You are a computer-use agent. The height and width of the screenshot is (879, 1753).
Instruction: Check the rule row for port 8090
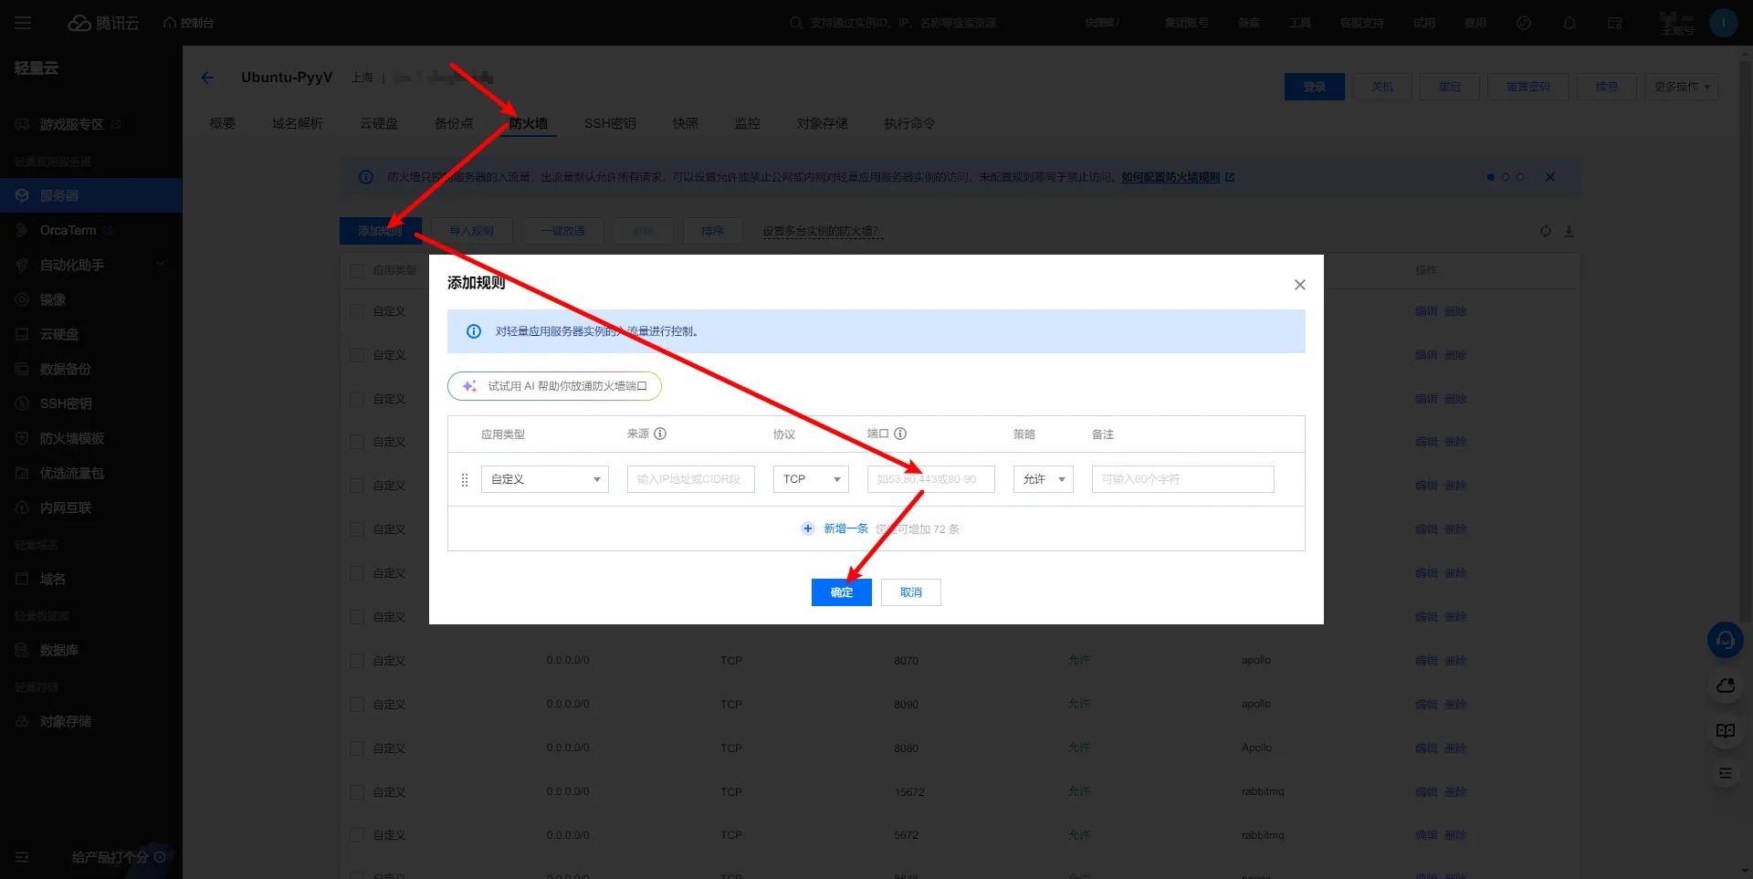(357, 705)
